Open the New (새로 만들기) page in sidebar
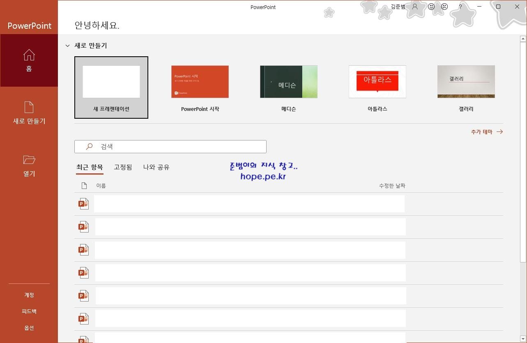 click(x=29, y=113)
